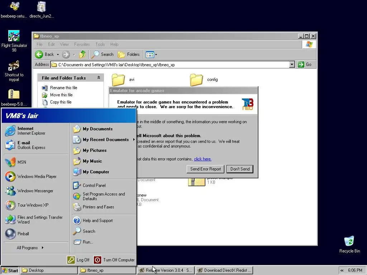Select the beebeep-5.8 zip desktop icon
Image resolution: width=367 pixels, height=275 pixels.
14,98
